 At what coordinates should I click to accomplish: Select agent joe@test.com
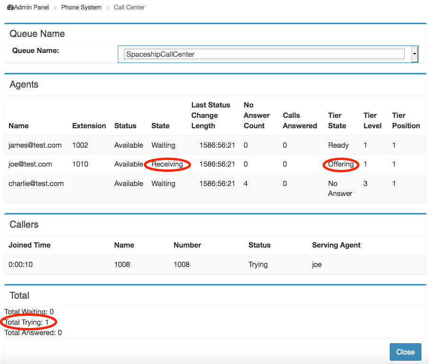pyautogui.click(x=30, y=164)
